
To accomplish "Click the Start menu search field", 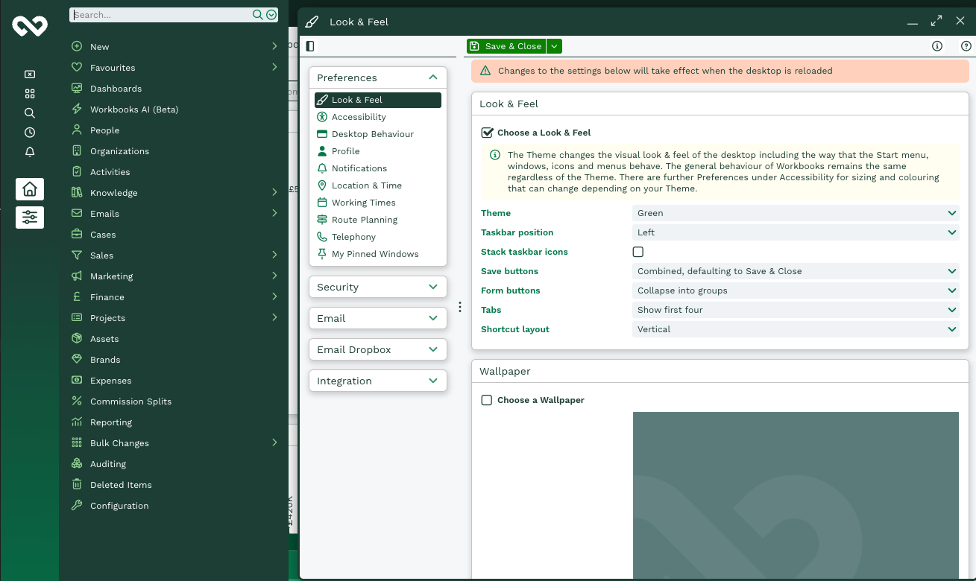I will click(x=162, y=15).
